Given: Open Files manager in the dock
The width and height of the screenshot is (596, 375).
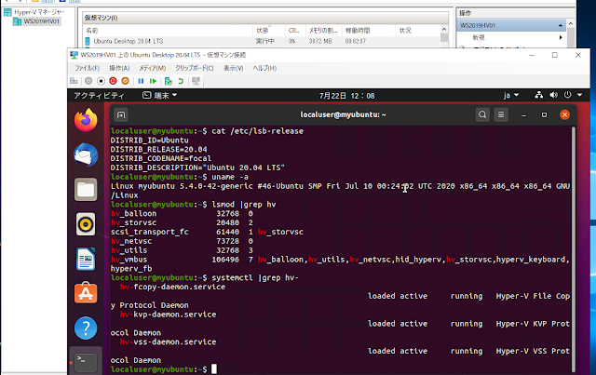Looking at the screenshot, I should click(x=86, y=189).
